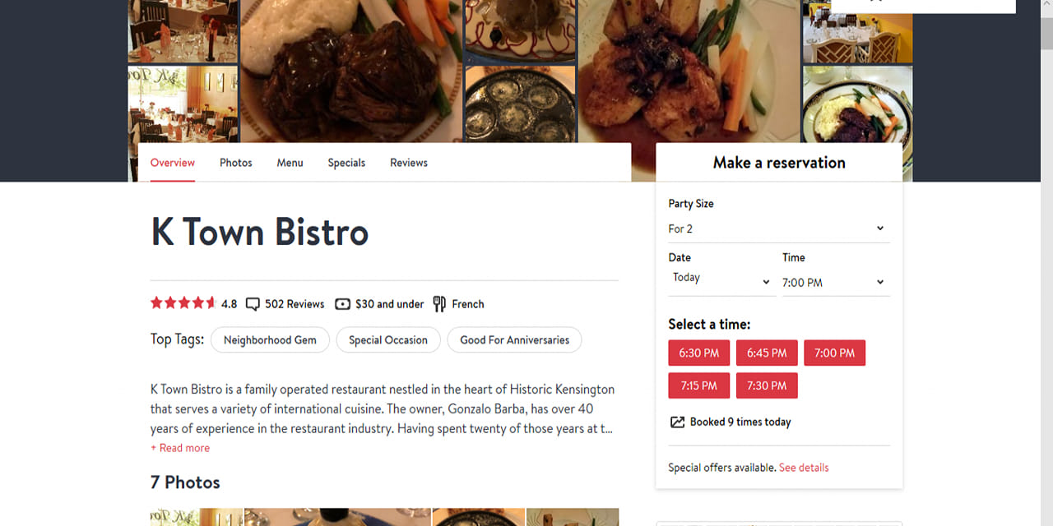Viewport: 1053px width, 526px height.
Task: Go to the Reviews tab
Action: [409, 163]
